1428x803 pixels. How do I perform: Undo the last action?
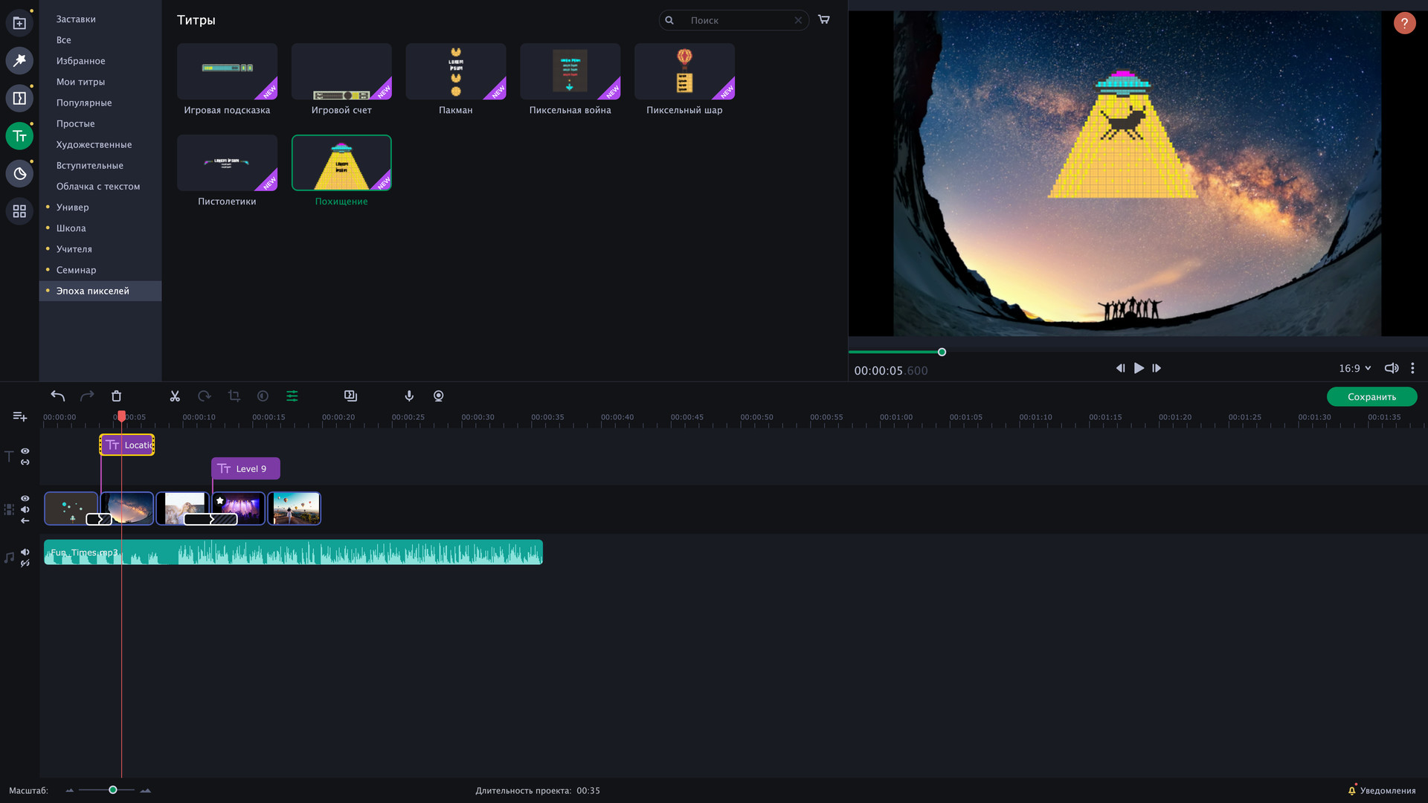(x=58, y=396)
